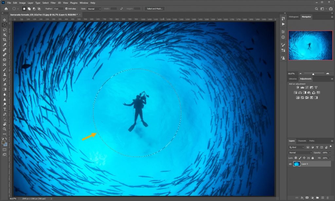Click the Navigator preview thumbnail
The height and width of the screenshot is (201, 335).
[310, 45]
